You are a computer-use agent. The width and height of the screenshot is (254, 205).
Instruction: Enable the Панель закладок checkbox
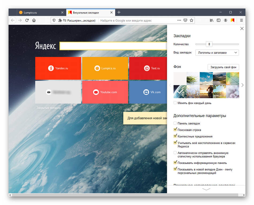click(x=175, y=123)
